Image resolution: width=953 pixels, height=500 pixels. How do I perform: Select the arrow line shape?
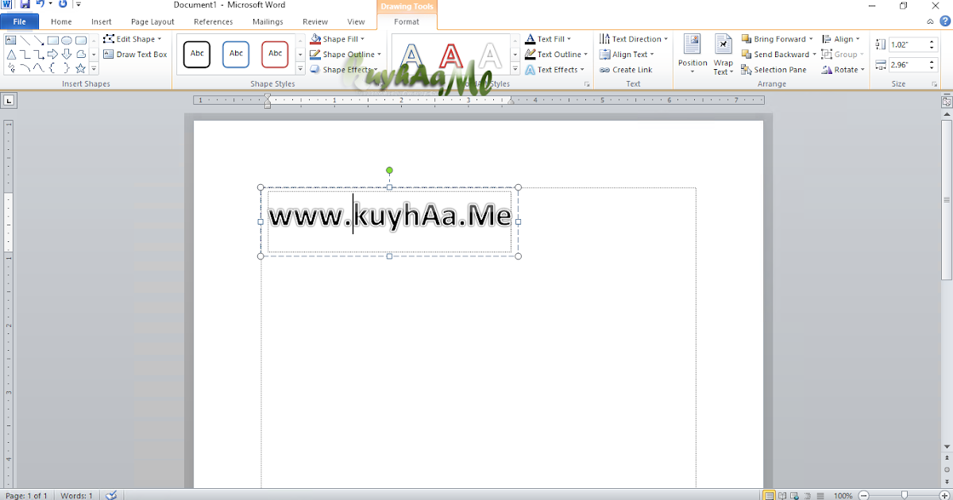point(38,40)
